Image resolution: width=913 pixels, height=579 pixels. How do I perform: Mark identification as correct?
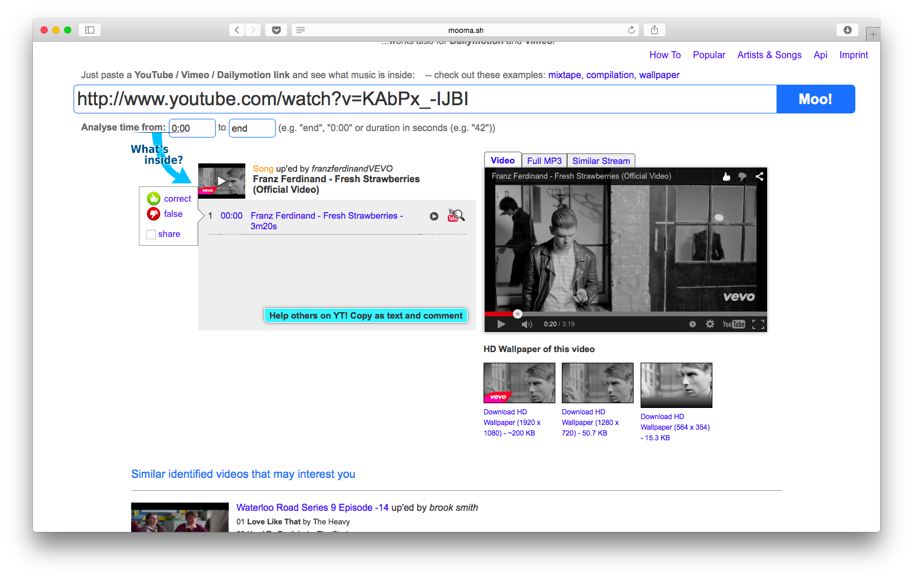click(154, 199)
